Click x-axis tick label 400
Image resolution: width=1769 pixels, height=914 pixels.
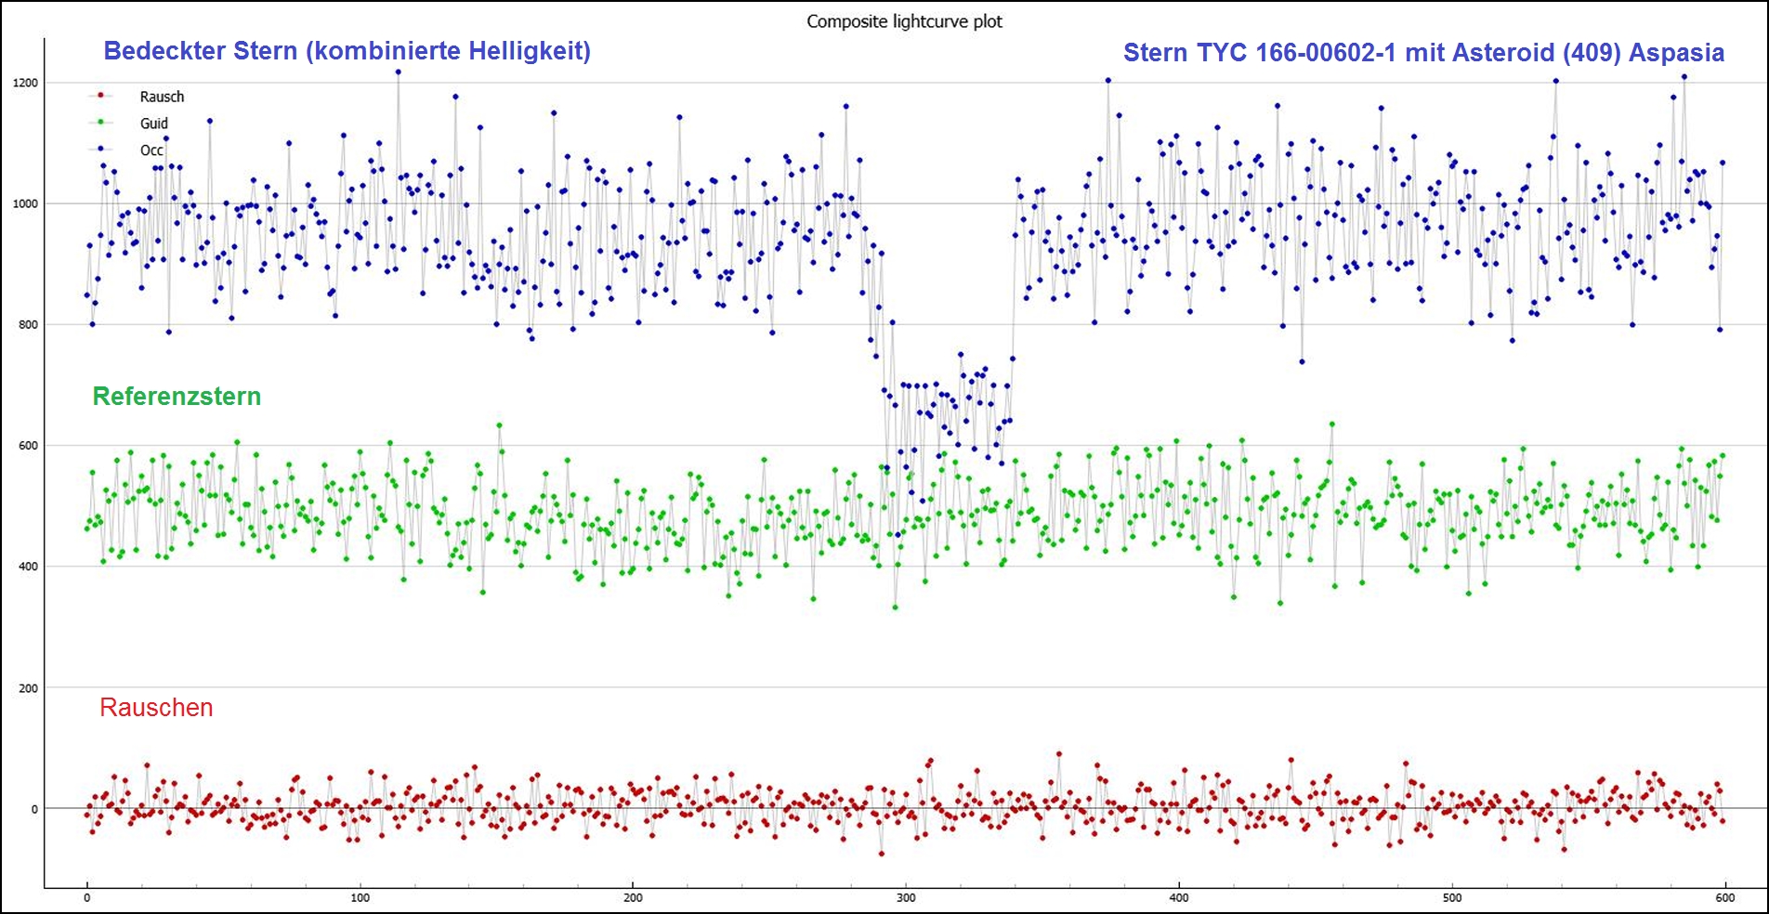click(x=1179, y=898)
